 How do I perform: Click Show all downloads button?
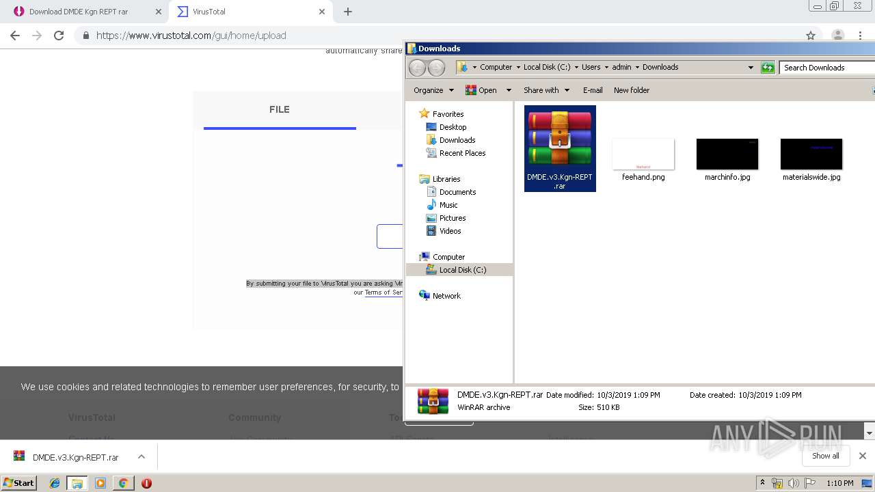(825, 456)
